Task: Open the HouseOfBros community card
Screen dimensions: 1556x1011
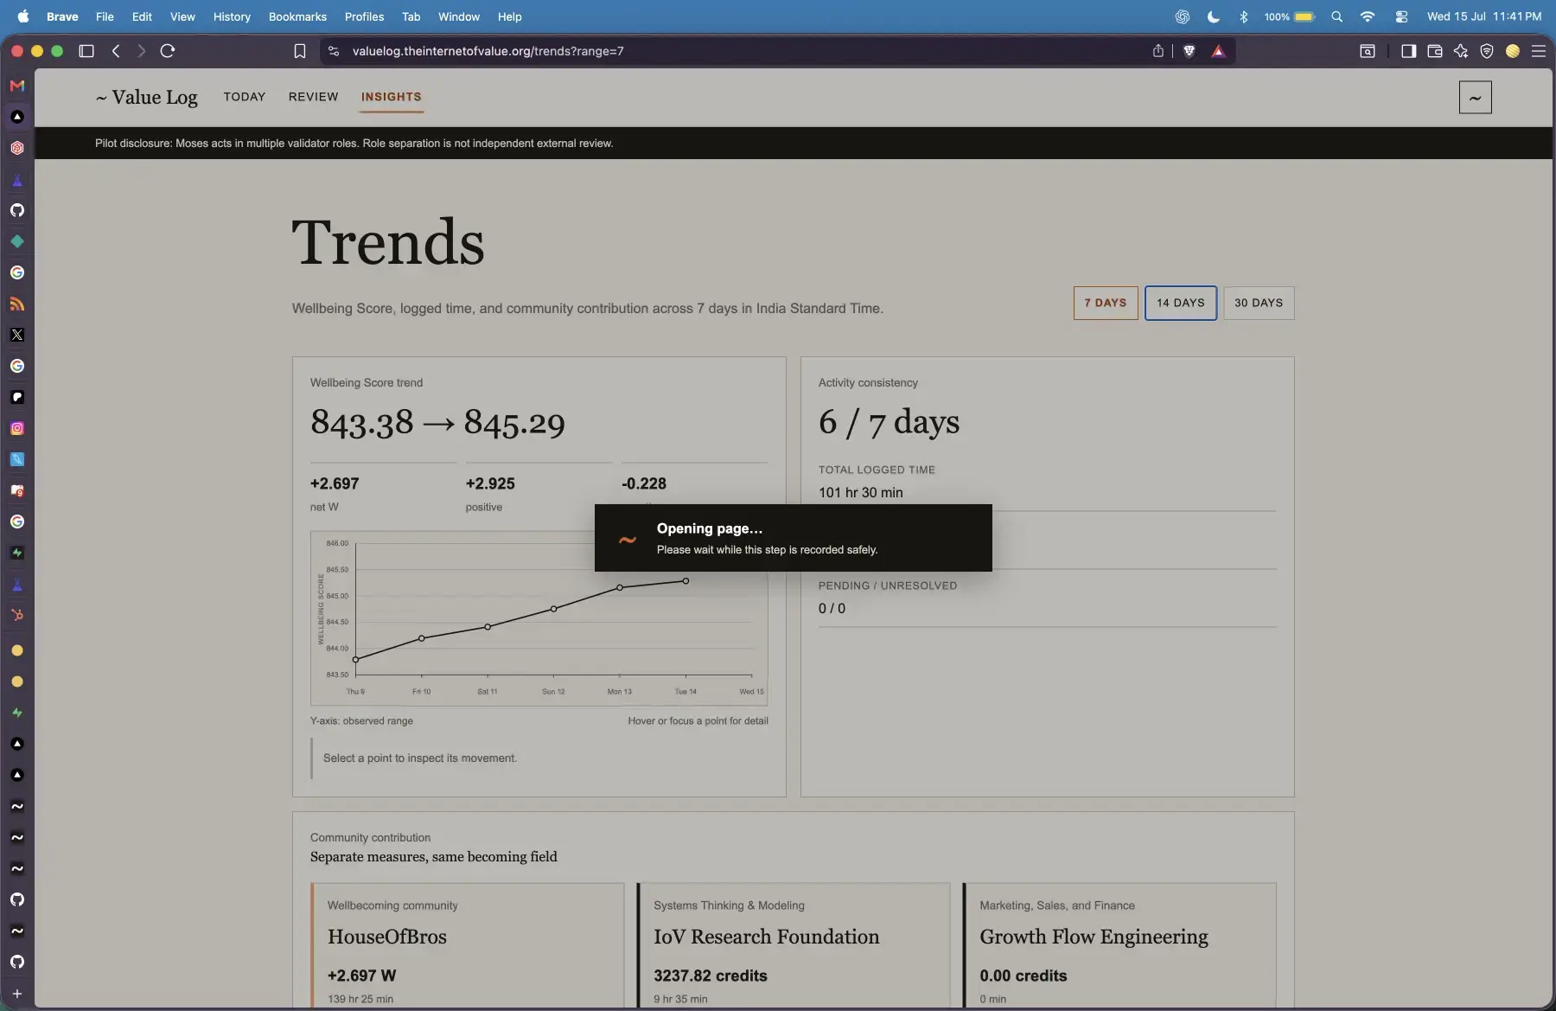Action: 468,945
